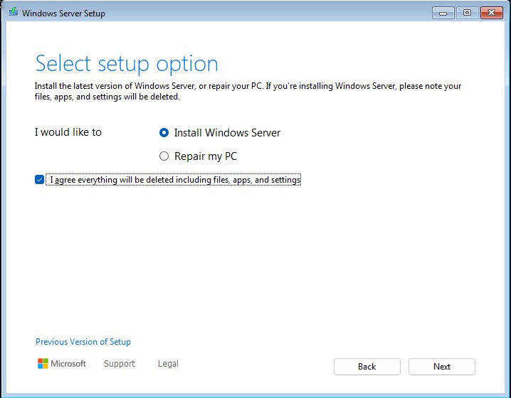Screen dimensions: 511x398
Task: Click the 'I agree everything will be deleted' label
Action: [x=175, y=180]
